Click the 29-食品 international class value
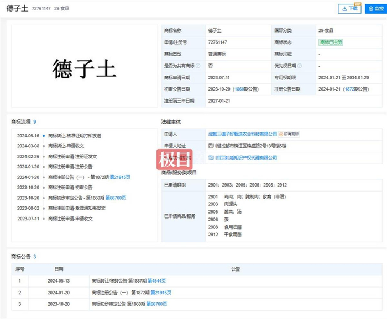 point(326,30)
